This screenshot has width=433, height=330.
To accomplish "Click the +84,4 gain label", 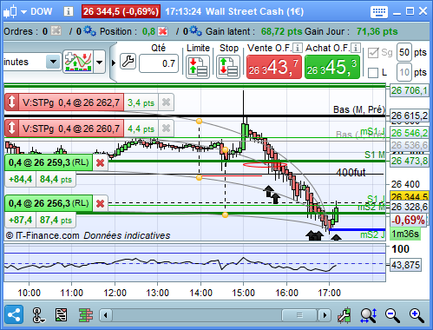I will (21, 180).
